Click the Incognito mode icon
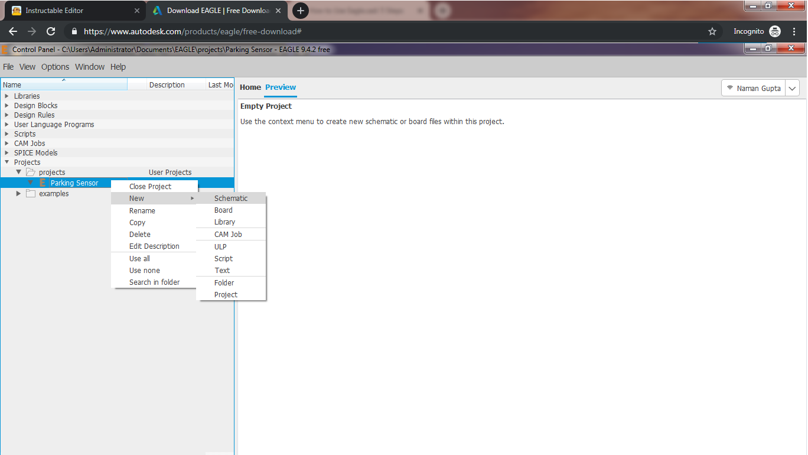Viewport: 808px width, 455px height. point(775,31)
